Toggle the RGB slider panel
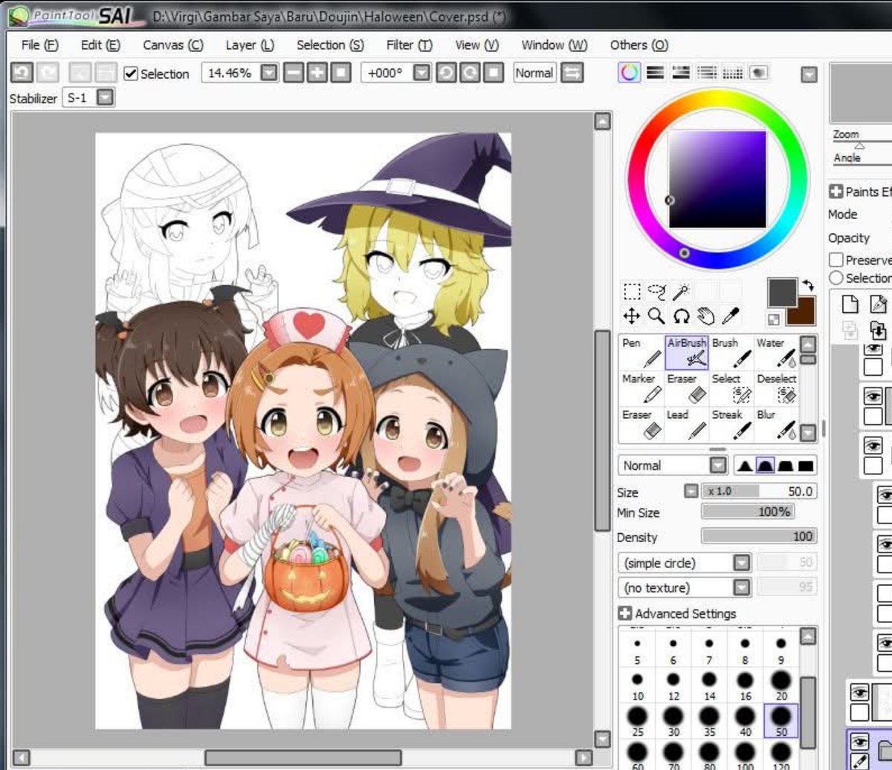The width and height of the screenshot is (892, 770). click(x=656, y=73)
